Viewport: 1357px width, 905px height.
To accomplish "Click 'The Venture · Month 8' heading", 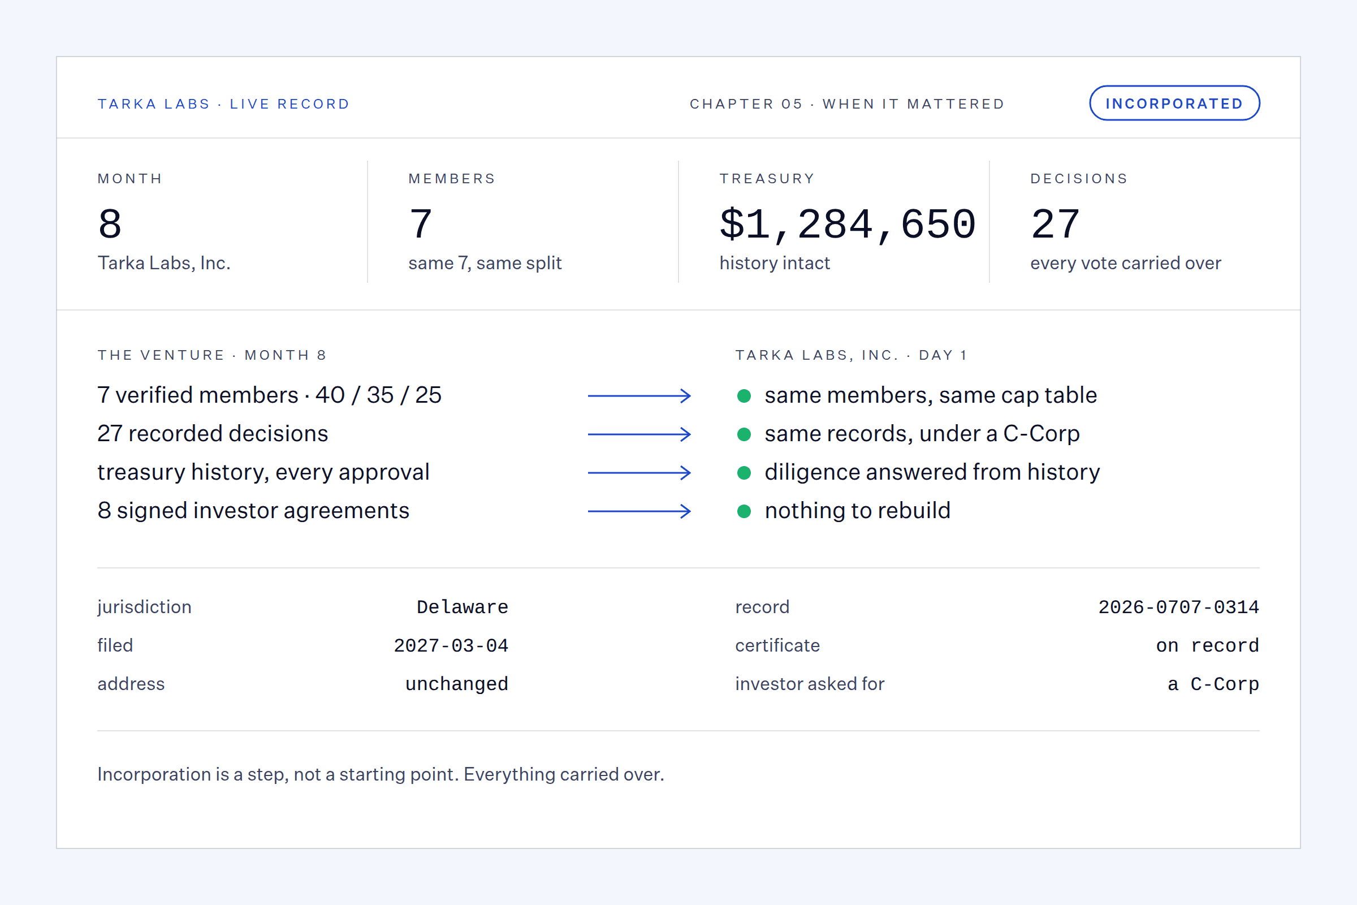I will [x=211, y=355].
